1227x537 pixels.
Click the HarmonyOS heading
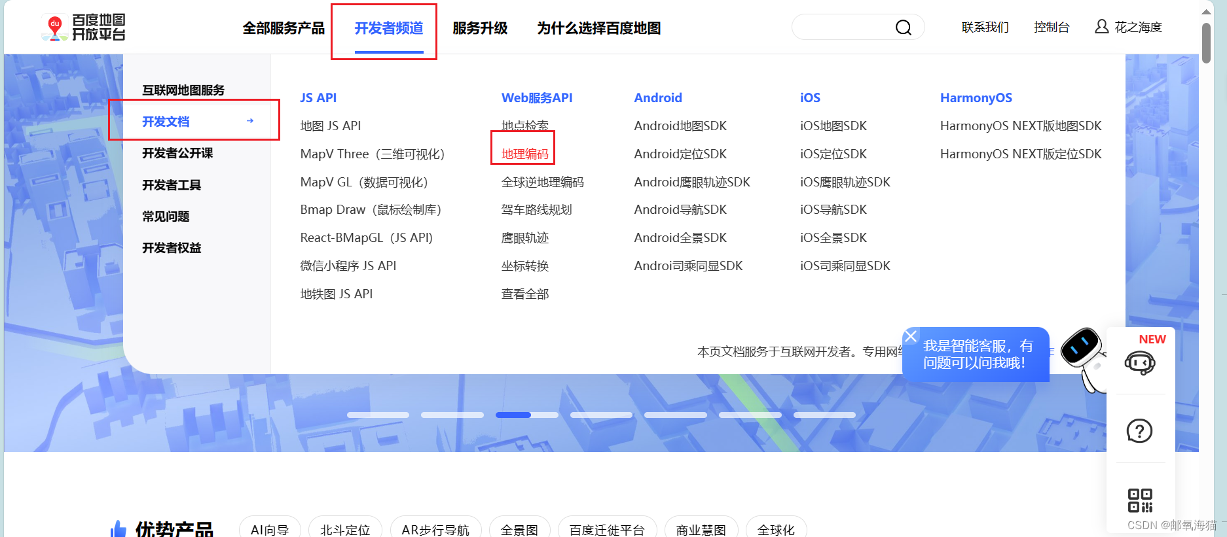[976, 97]
